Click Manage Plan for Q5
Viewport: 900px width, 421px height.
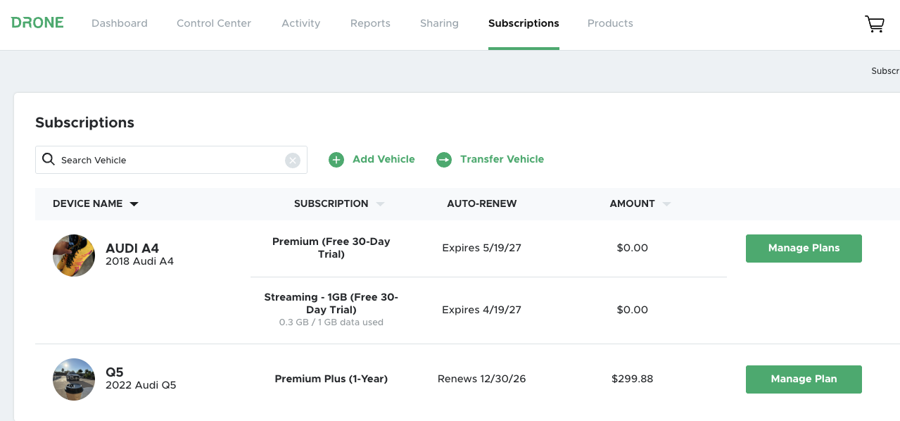[804, 379]
